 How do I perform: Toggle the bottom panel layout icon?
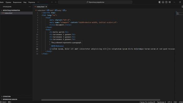[163, 2]
